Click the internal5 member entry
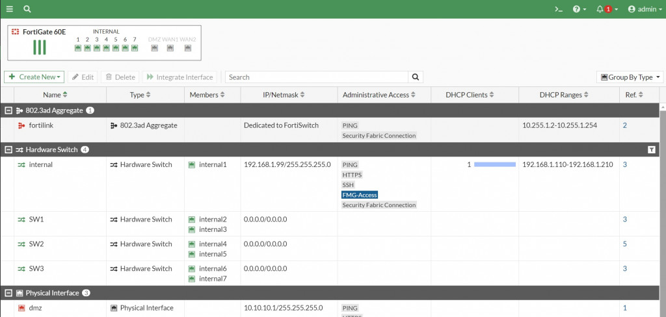The height and width of the screenshot is (317, 666). click(x=207, y=254)
